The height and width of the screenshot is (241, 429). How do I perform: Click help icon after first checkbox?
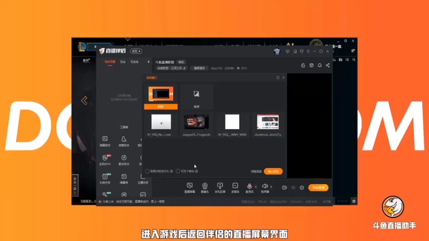click(172, 171)
